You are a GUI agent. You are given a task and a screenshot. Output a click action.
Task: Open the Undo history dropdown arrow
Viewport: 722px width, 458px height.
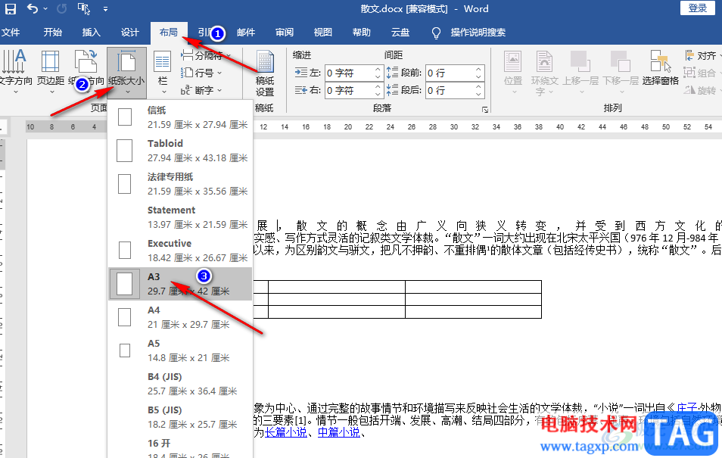tap(45, 9)
